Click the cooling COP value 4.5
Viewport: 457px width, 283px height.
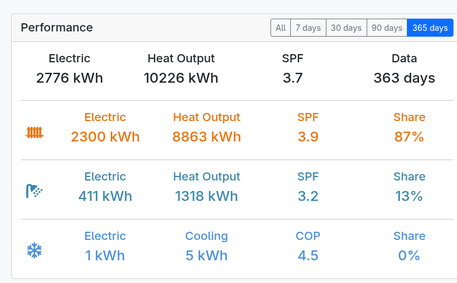pos(308,256)
